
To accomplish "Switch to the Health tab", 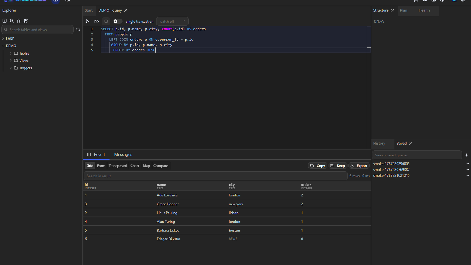I will [x=424, y=10].
